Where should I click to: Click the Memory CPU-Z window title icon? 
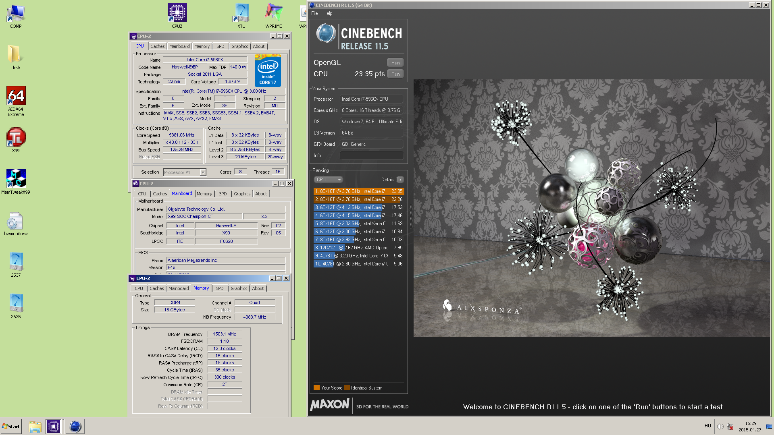pyautogui.click(x=133, y=278)
